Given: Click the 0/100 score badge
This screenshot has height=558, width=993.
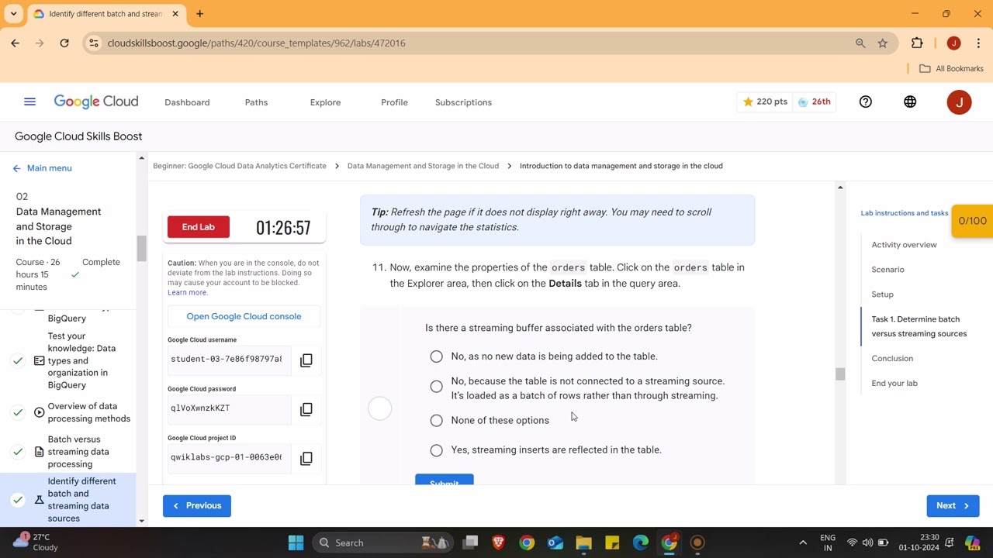Looking at the screenshot, I should tap(972, 221).
